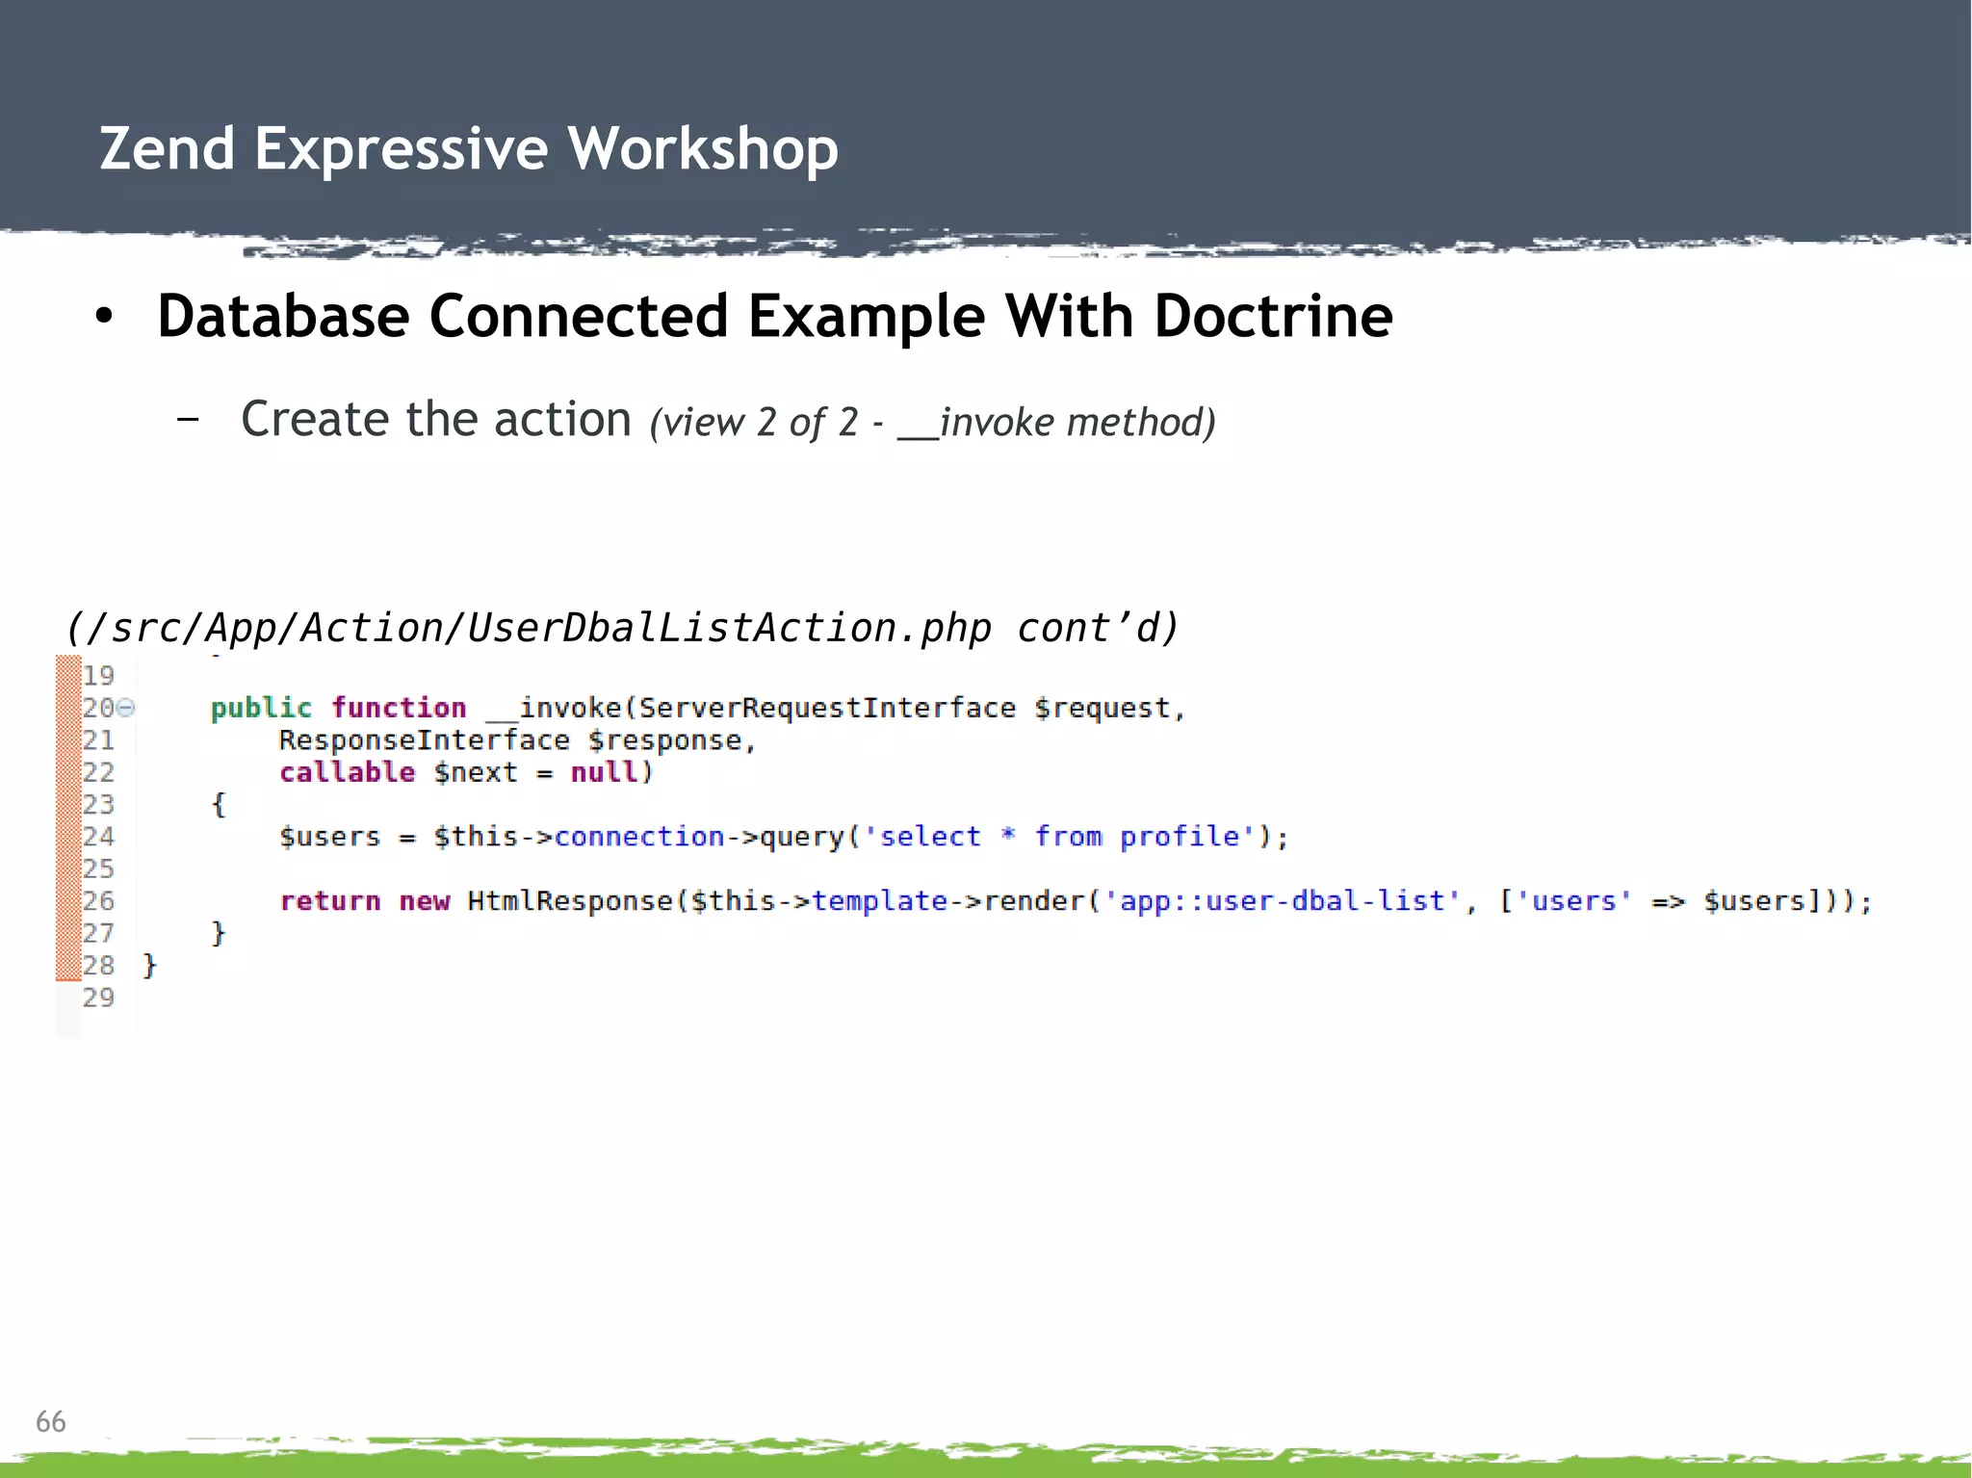Click the slide page number 66
Image resolution: width=1972 pixels, height=1478 pixels.
pyautogui.click(x=51, y=1422)
